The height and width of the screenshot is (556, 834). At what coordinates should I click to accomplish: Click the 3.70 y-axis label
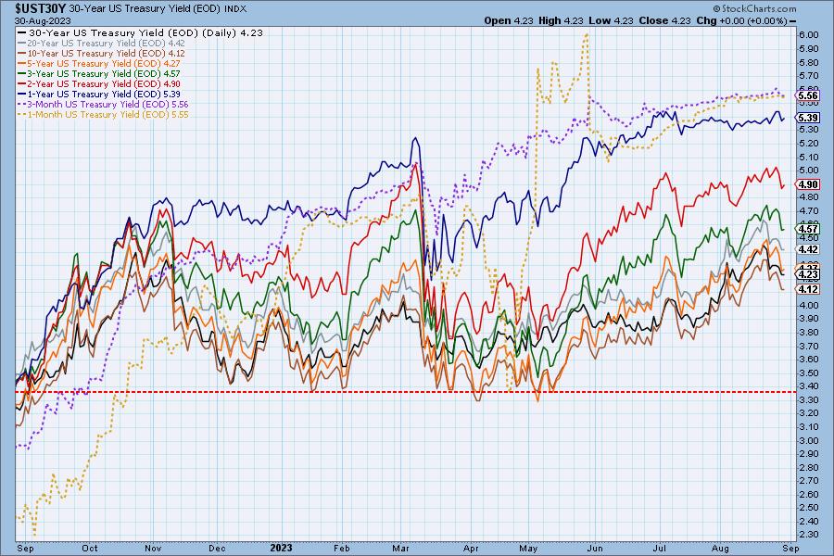pos(809,346)
